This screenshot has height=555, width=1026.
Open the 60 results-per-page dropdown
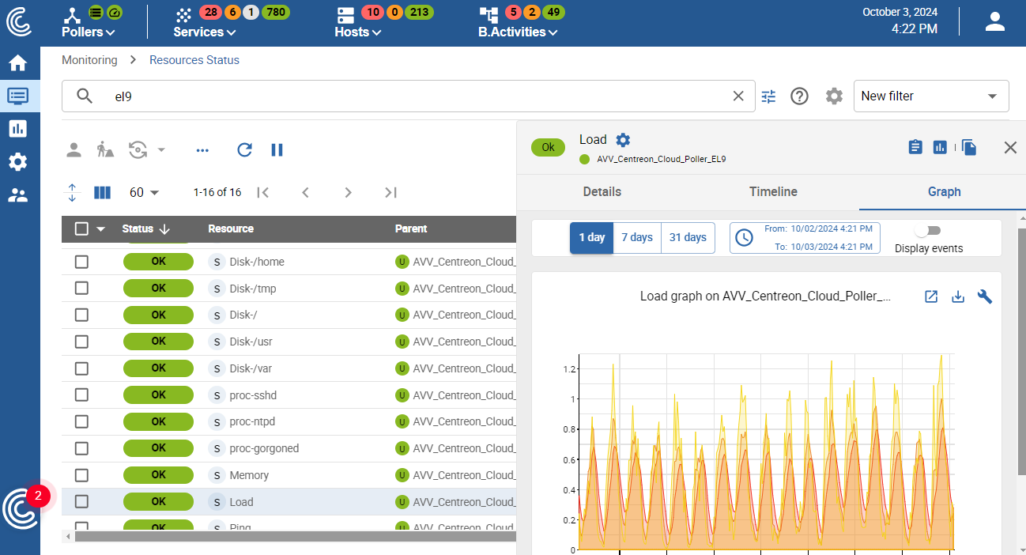143,192
